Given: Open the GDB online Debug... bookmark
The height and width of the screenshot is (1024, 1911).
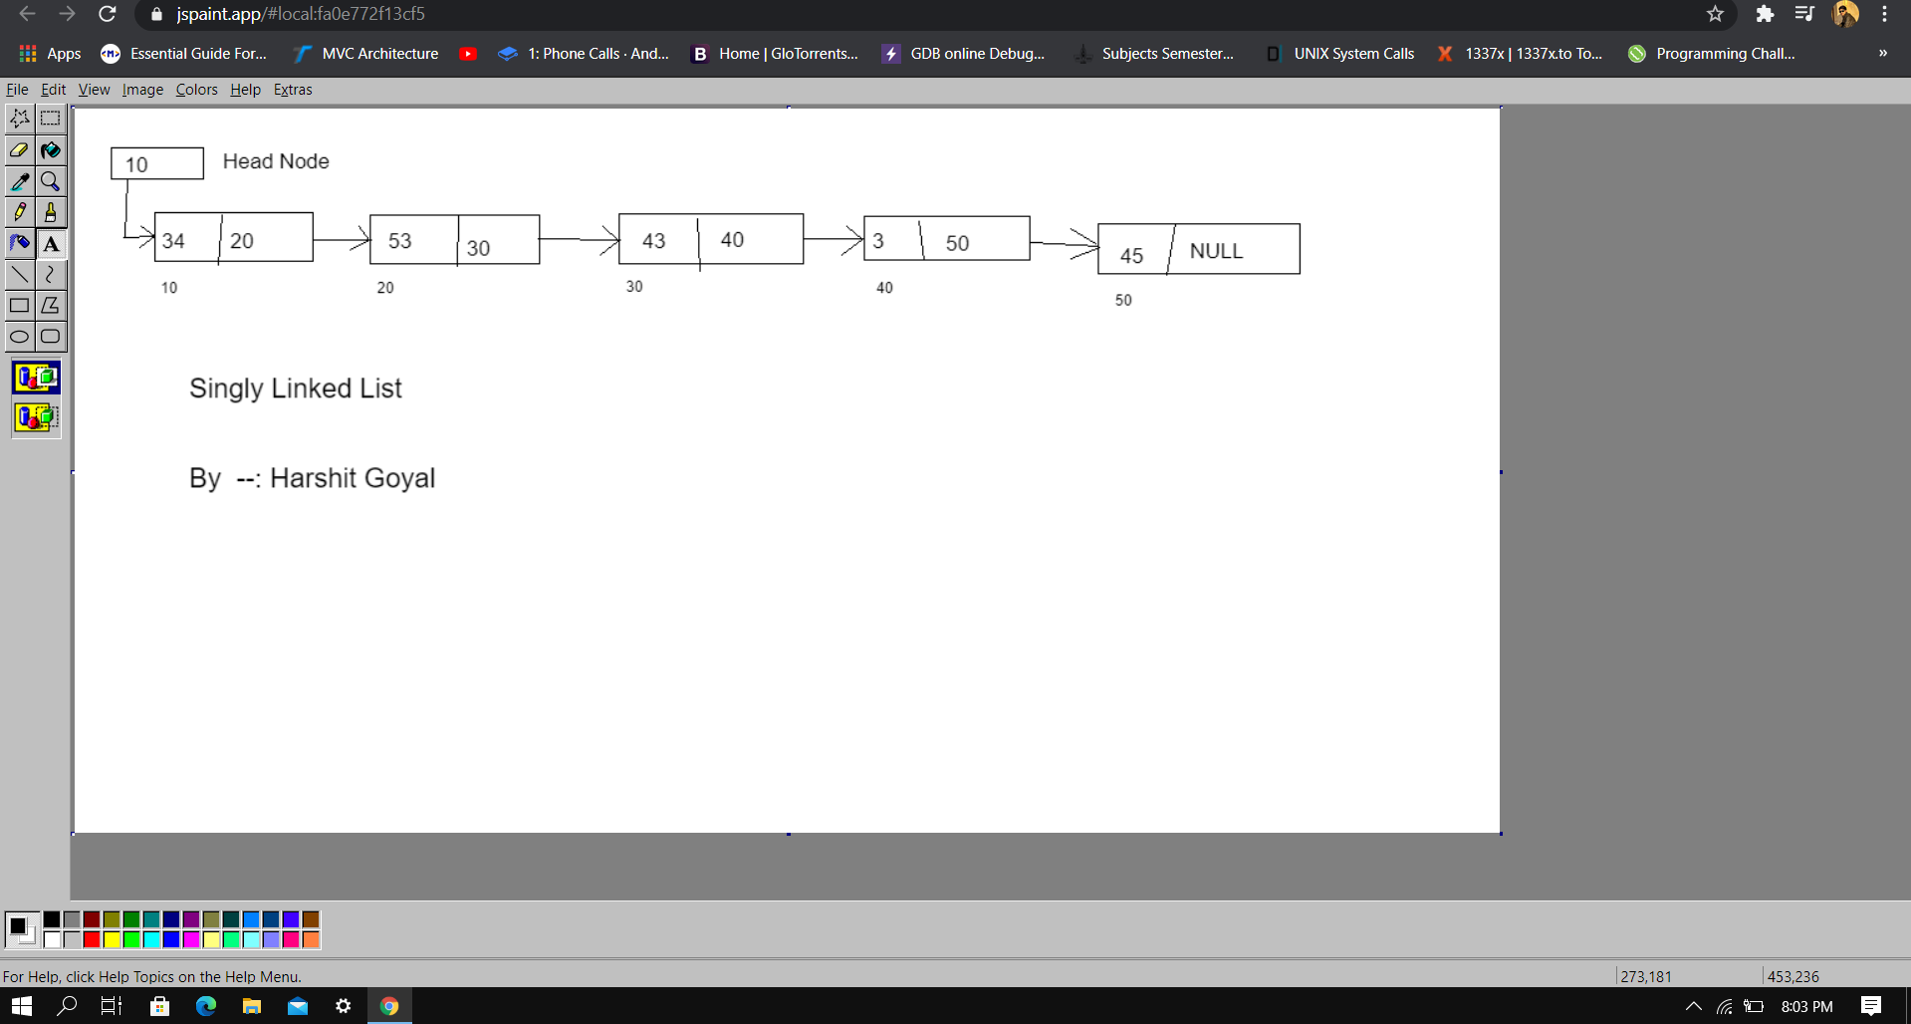Looking at the screenshot, I should coord(964,54).
